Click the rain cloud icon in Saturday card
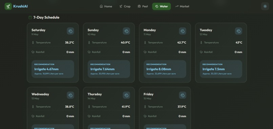The image size is (273, 129). pos(33,52)
